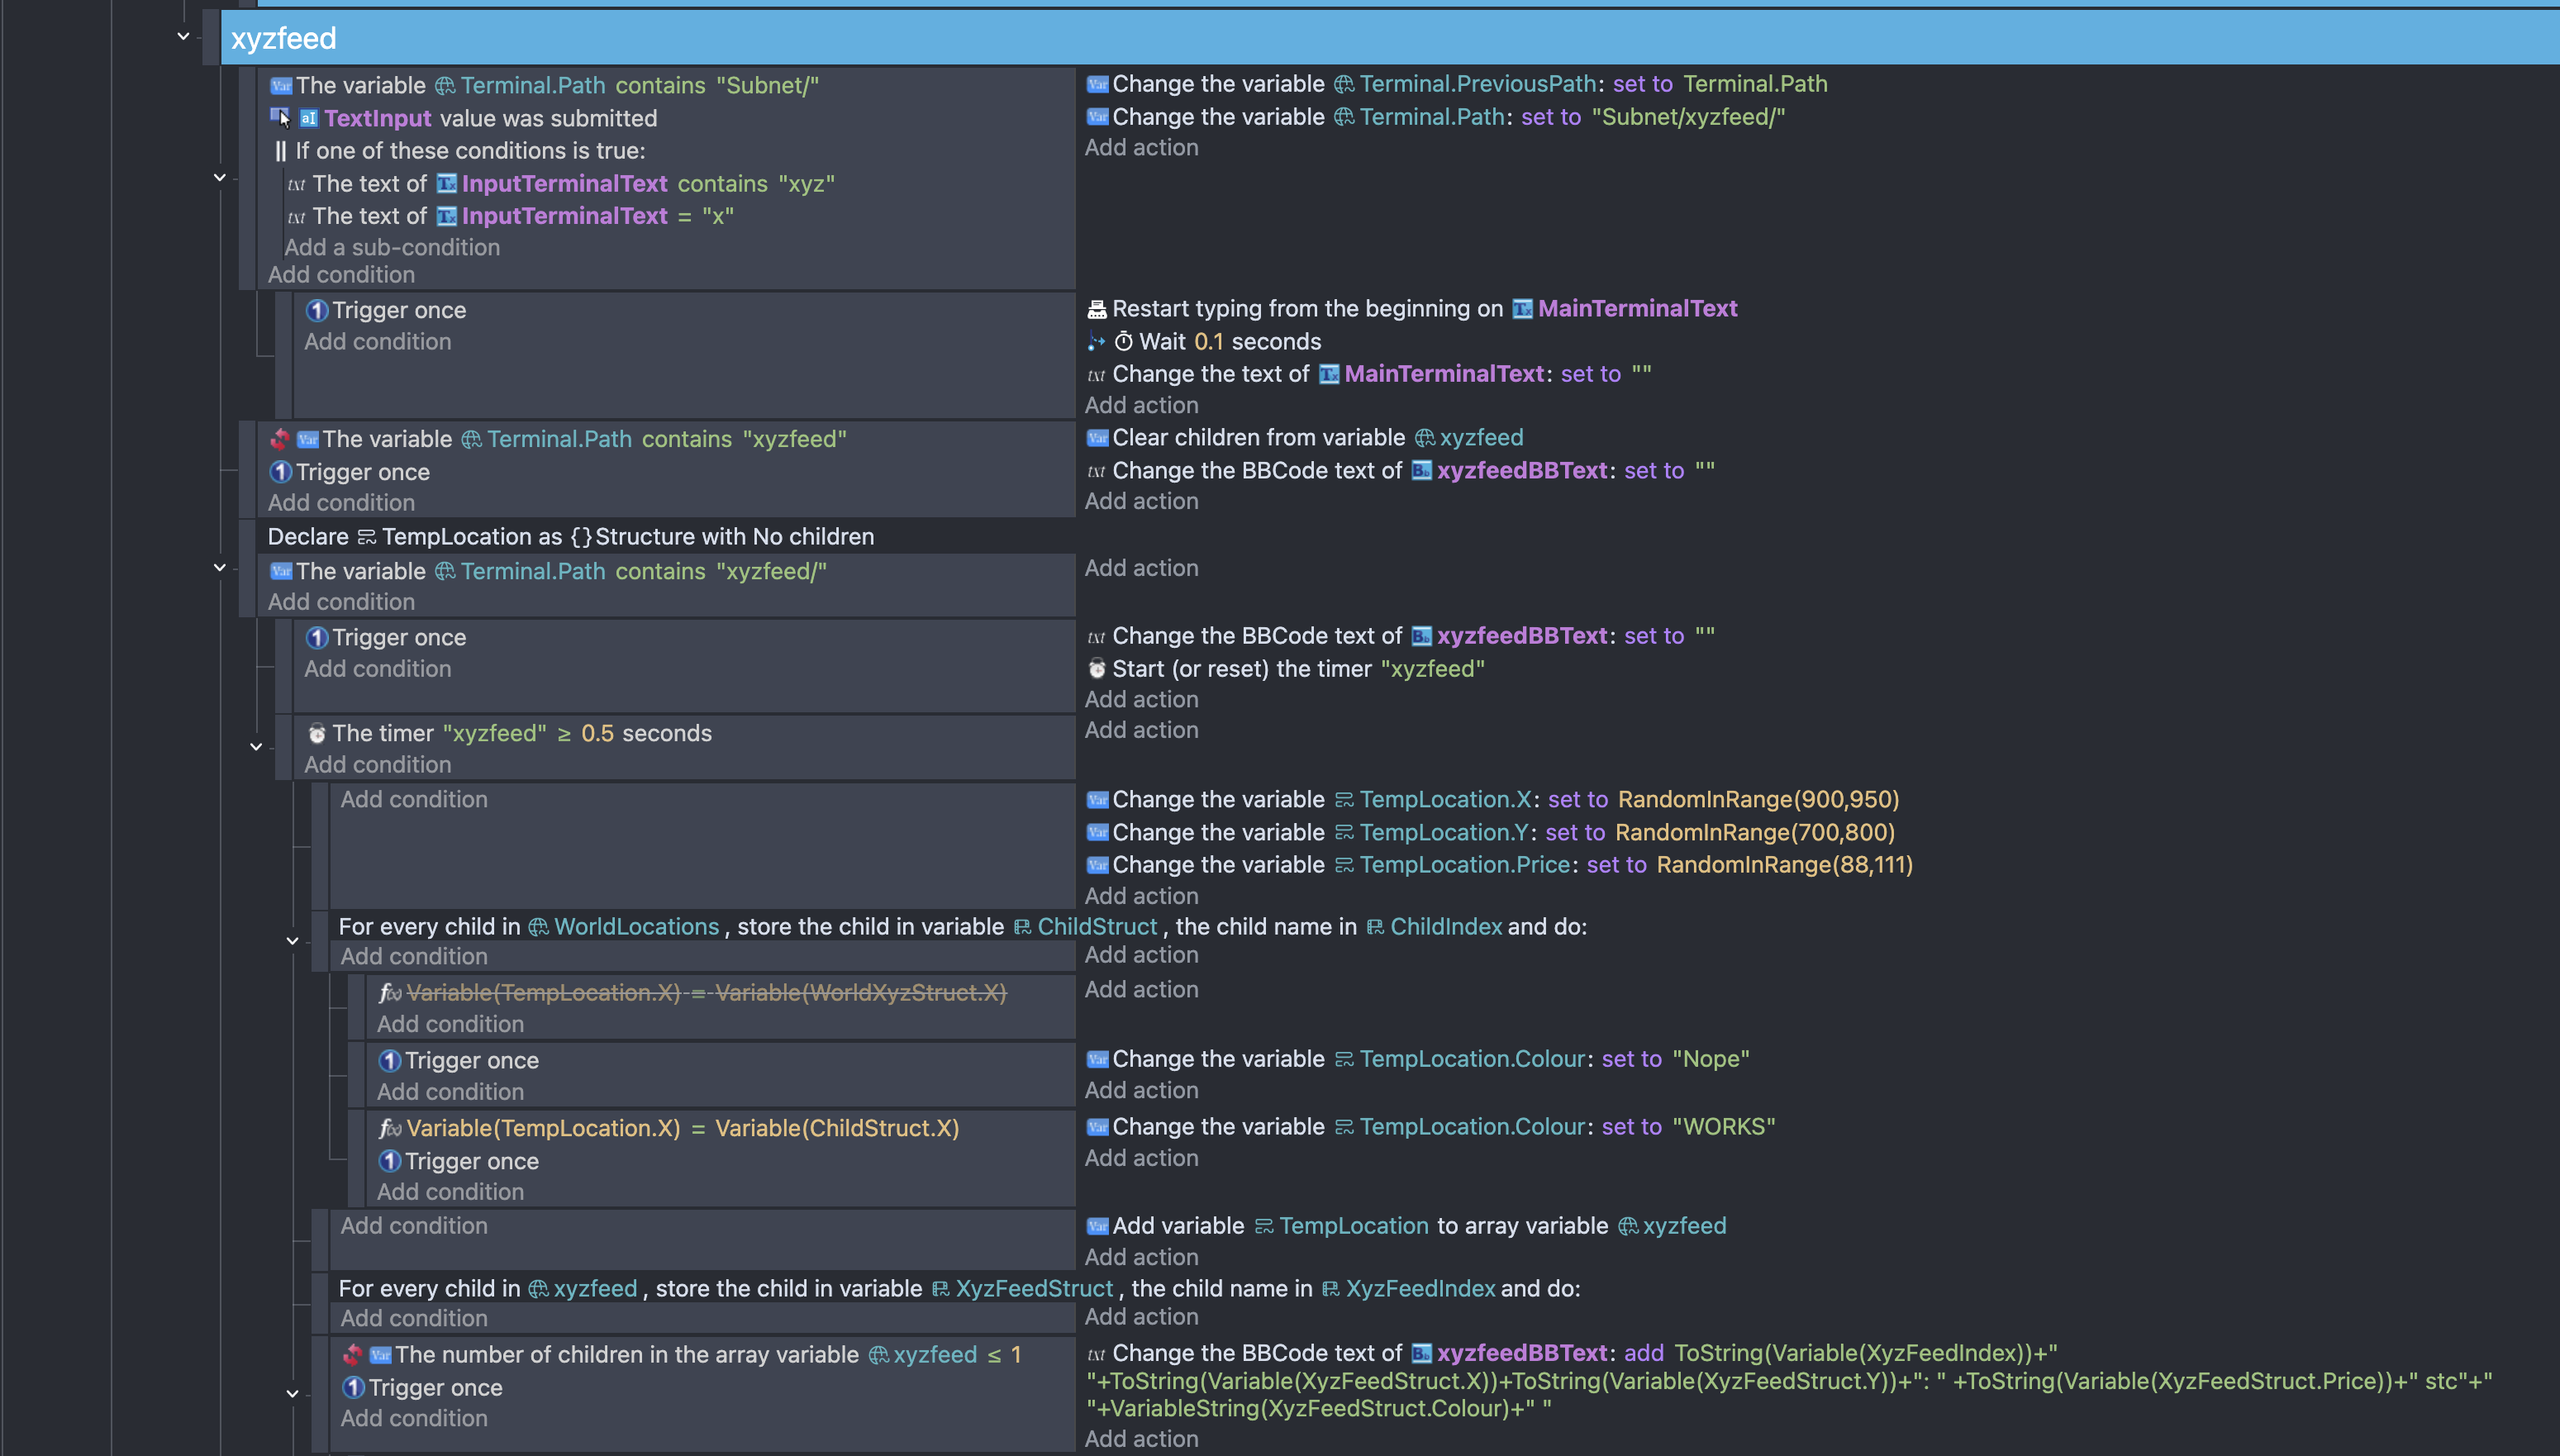Click the Trigger once number icon under the timer condition
2560x1456 pixels.
(x=390, y=1061)
